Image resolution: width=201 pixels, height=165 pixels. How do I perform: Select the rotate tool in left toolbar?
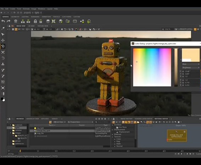click(3, 46)
